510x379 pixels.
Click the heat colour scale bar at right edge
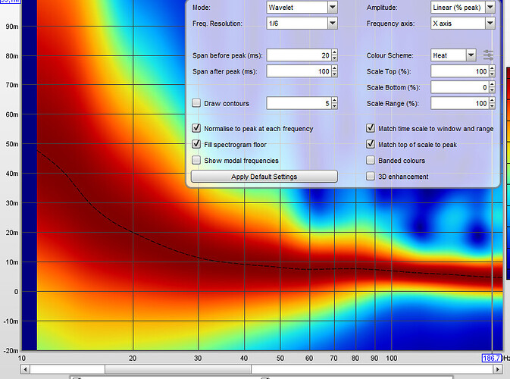(508, 174)
